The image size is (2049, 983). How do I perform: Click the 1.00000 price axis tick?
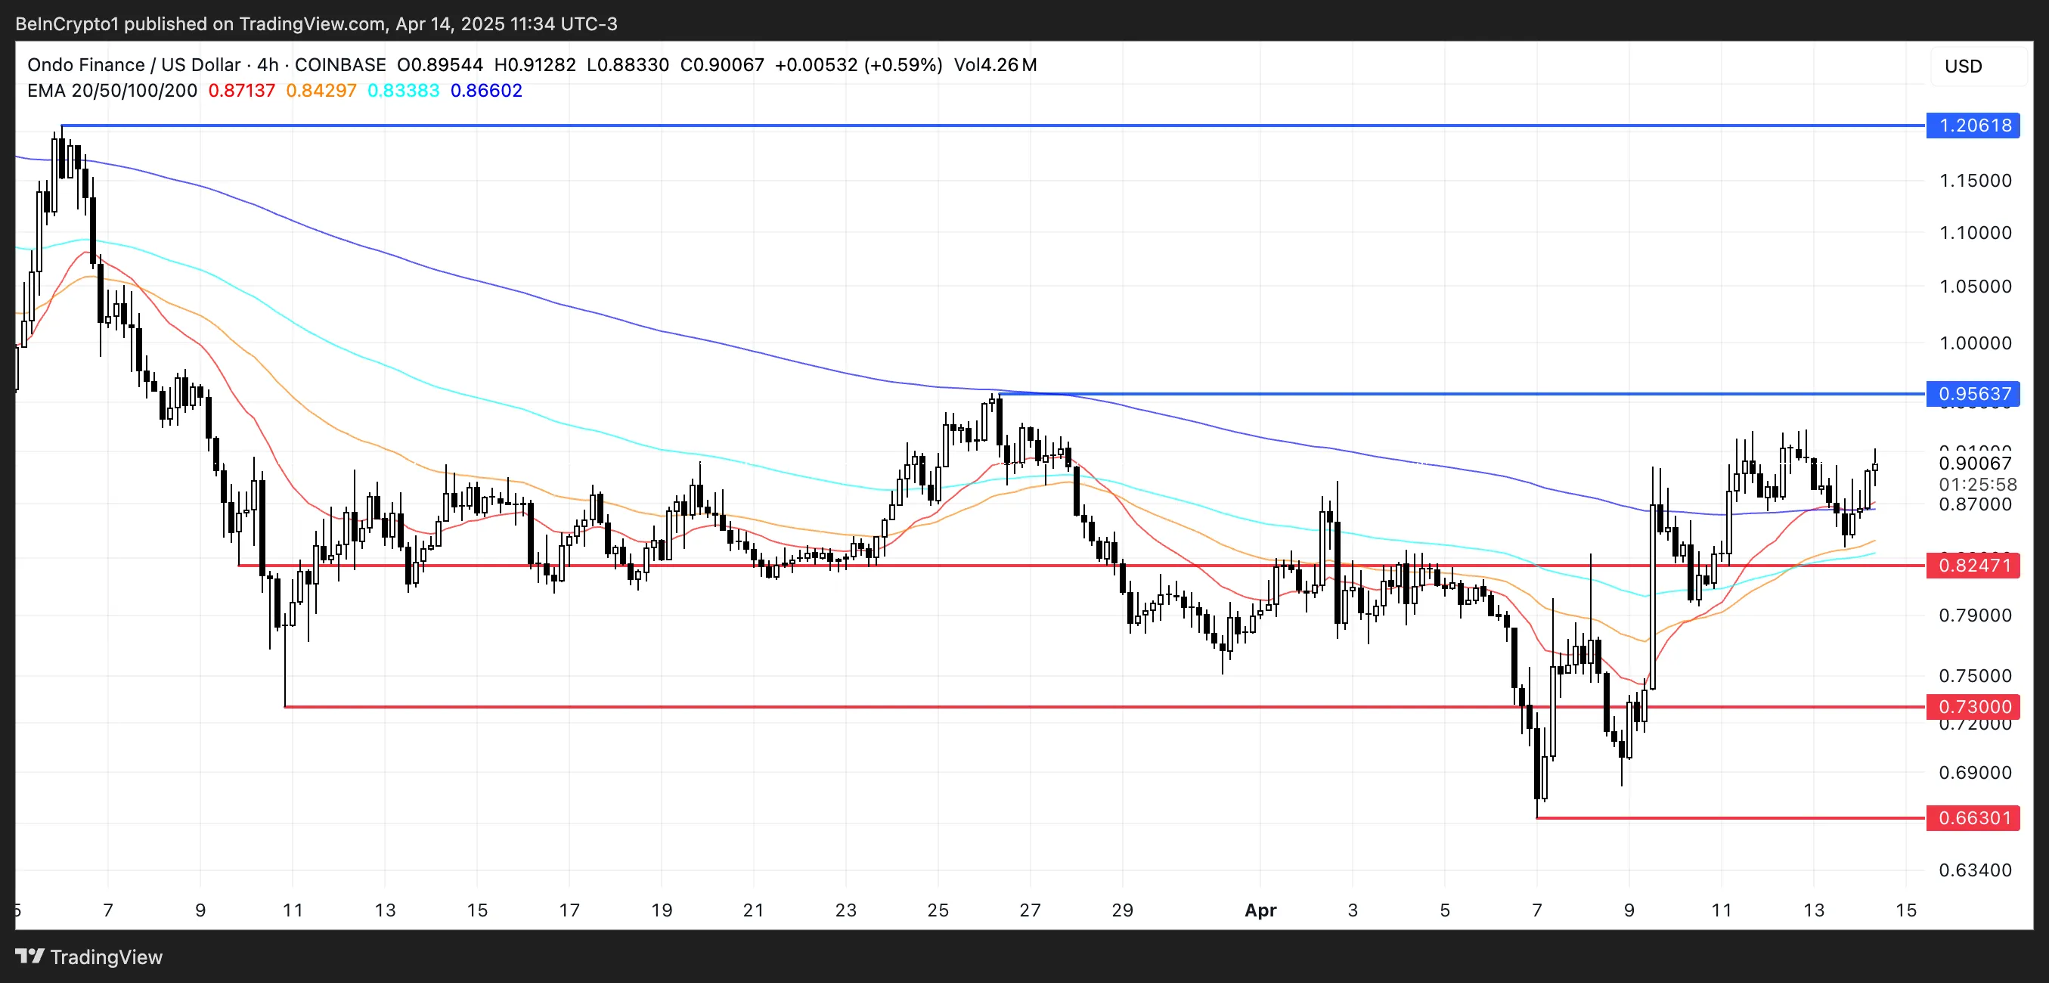[1975, 343]
